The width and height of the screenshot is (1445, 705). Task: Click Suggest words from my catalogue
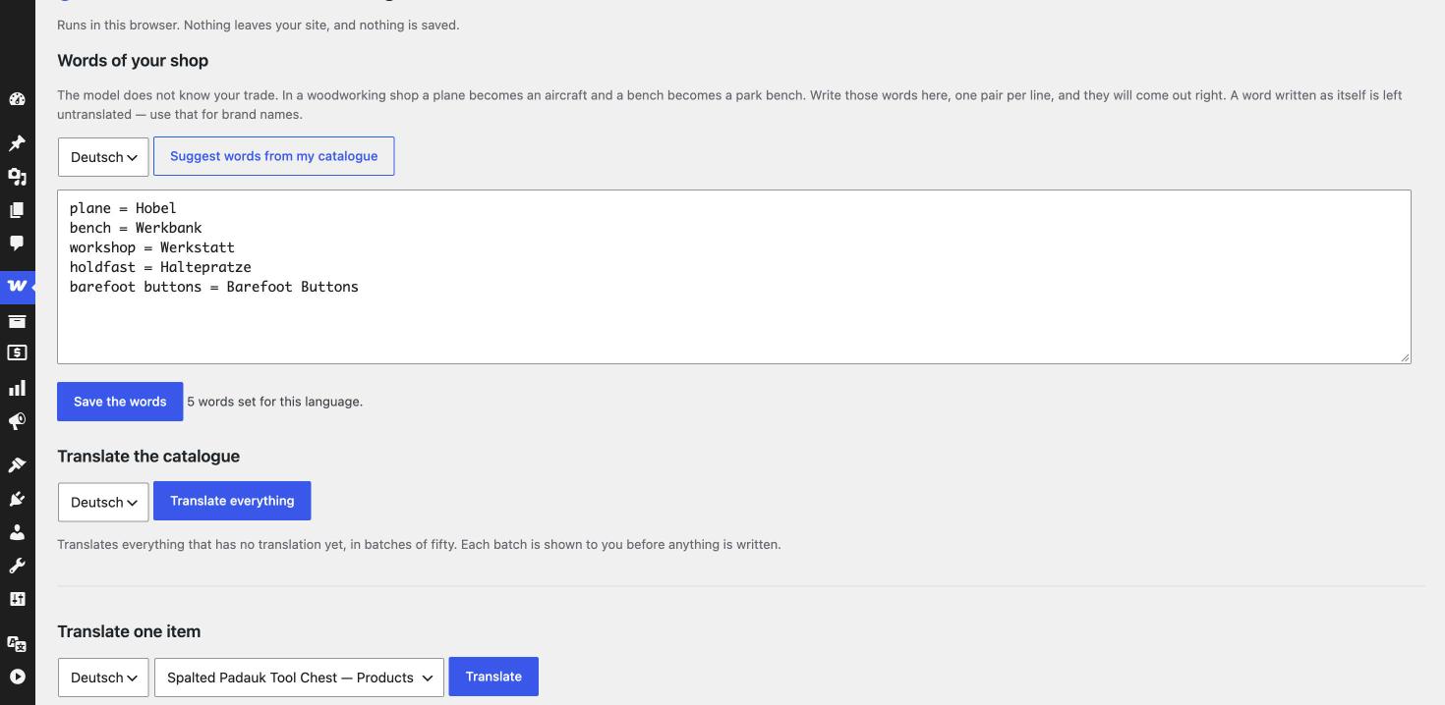click(273, 156)
